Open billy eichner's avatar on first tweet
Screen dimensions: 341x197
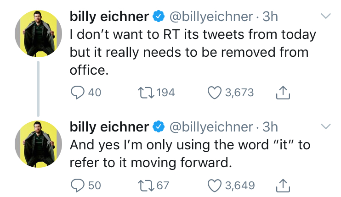(38, 33)
